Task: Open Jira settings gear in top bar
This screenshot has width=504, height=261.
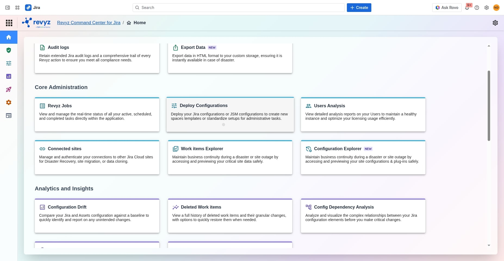Action: click(487, 8)
